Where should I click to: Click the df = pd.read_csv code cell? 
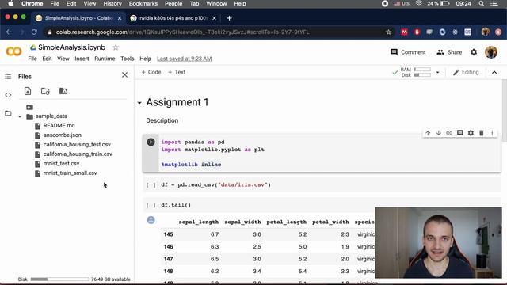pyautogui.click(x=322, y=184)
